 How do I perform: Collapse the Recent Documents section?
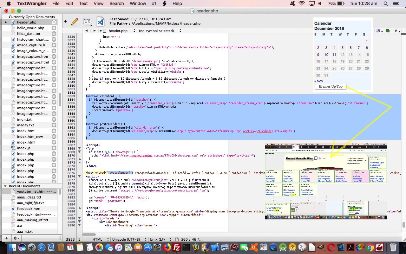coord(5,186)
